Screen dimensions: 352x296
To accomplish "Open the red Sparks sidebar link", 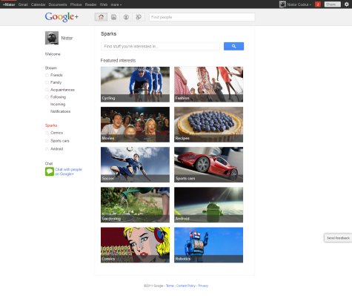I will [51, 125].
